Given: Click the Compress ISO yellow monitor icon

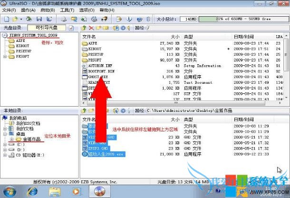Looking at the screenshot, I should (x=74, y=19).
